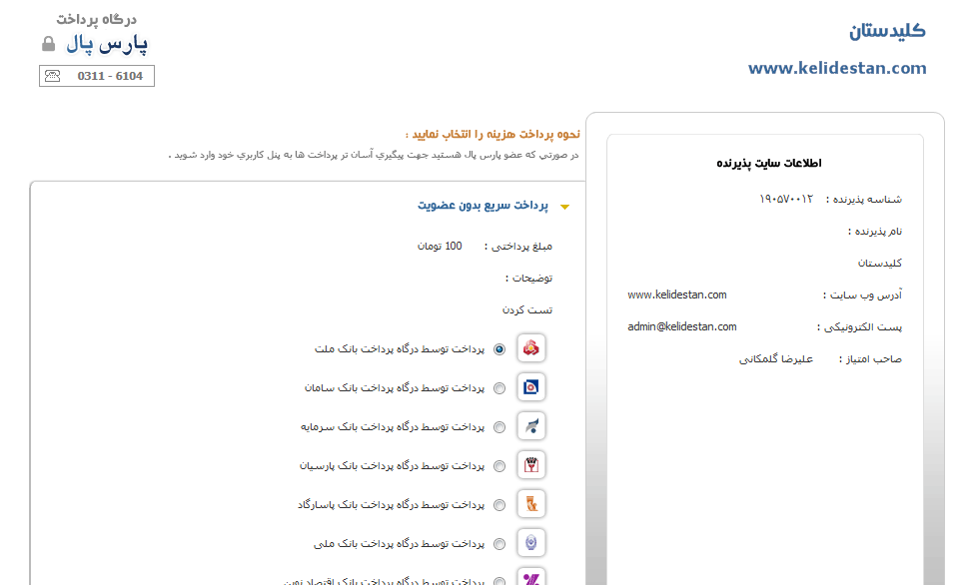Click the اطلاعات سایت پذیرنده heading

click(x=768, y=163)
